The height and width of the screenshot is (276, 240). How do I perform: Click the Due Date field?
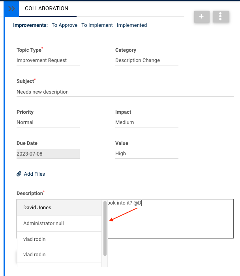48,154
